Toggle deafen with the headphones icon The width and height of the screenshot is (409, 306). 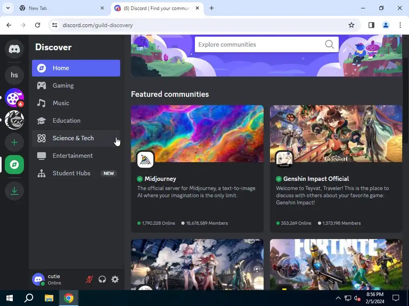102,279
